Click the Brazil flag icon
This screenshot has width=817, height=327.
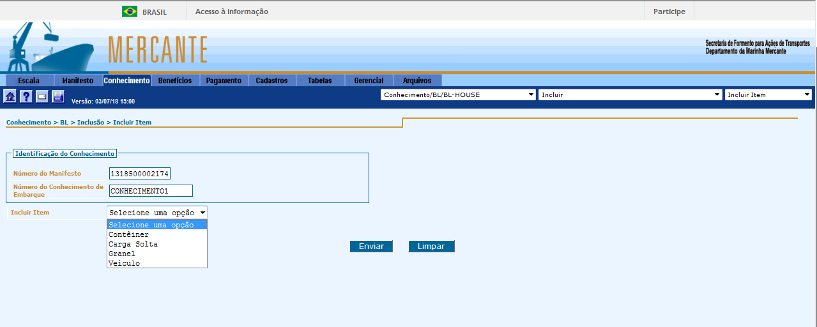130,11
